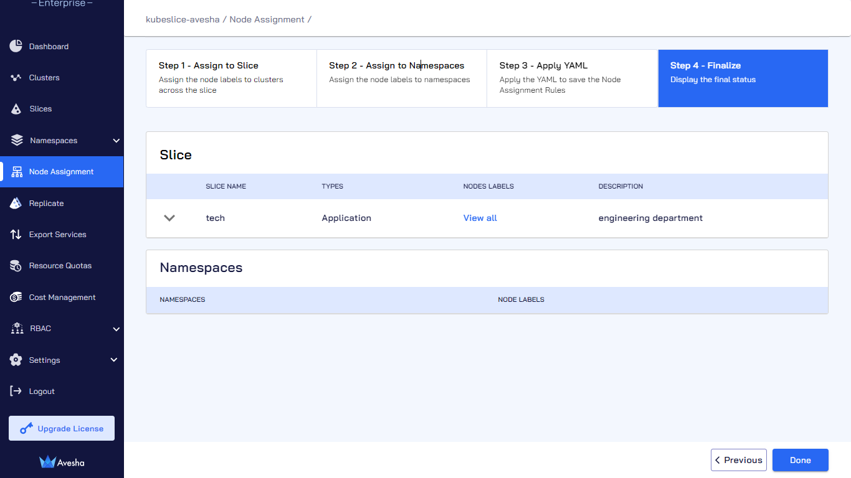Click the TYPES column header
851x478 pixels.
[x=333, y=186]
